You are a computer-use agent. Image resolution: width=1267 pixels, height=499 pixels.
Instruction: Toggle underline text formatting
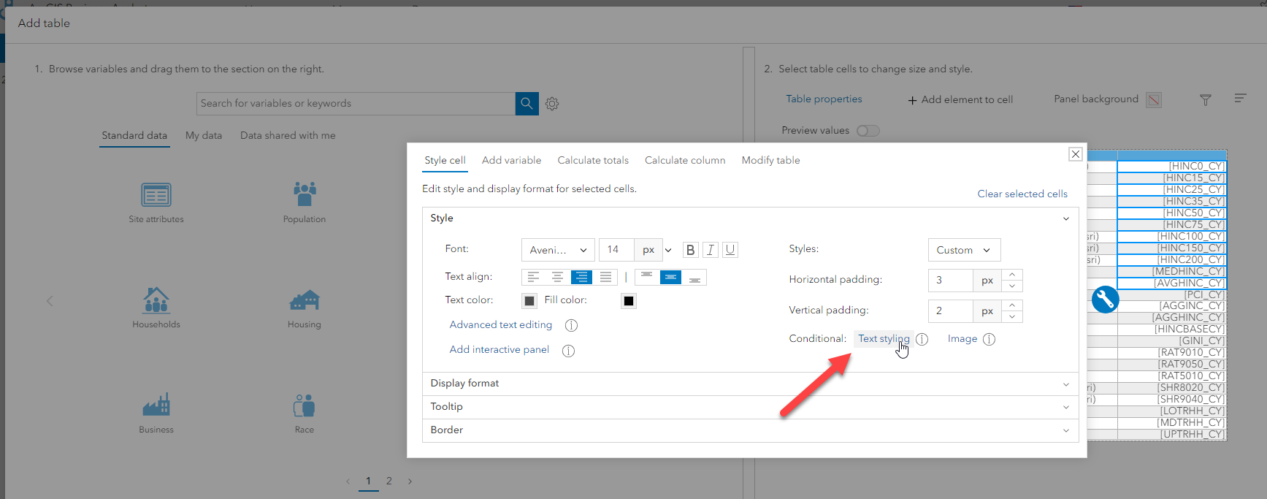[x=730, y=250]
